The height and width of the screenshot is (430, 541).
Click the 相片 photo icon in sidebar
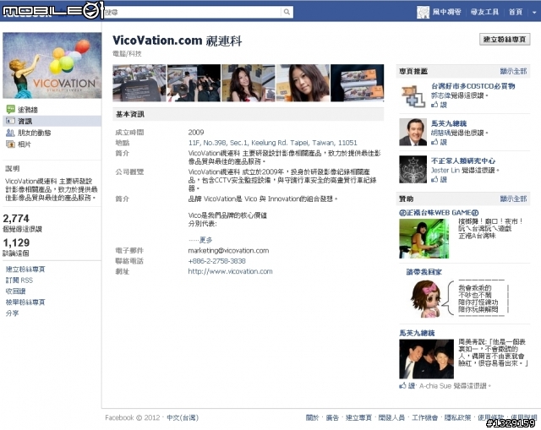(x=10, y=144)
